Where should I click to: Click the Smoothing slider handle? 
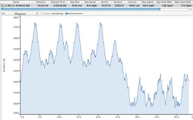click(x=66, y=14)
